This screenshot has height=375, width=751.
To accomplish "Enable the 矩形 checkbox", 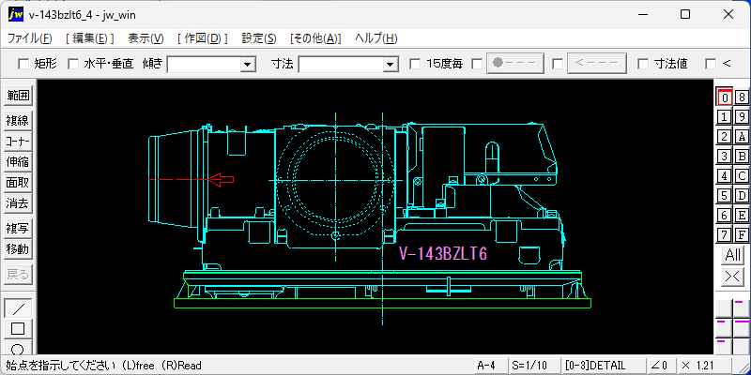I will coord(23,64).
